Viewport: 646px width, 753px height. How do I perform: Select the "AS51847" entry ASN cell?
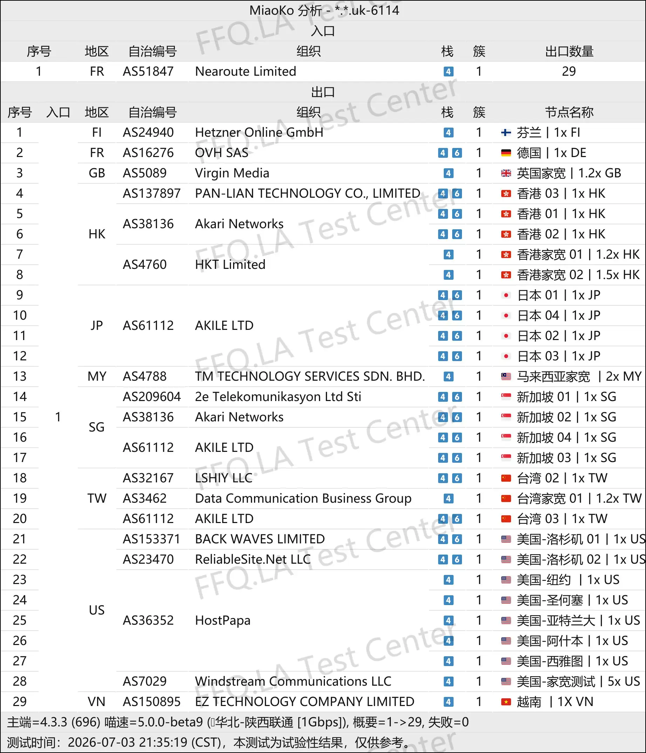click(148, 71)
